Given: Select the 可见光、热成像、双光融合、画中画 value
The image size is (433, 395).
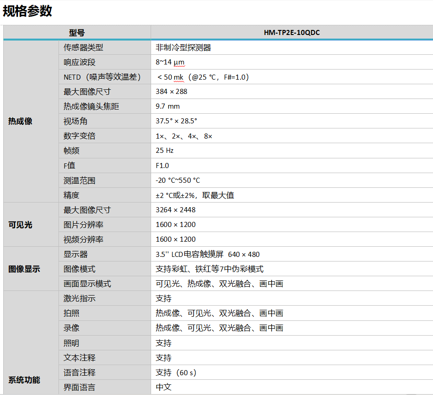Looking at the screenshot, I should click(x=220, y=284).
